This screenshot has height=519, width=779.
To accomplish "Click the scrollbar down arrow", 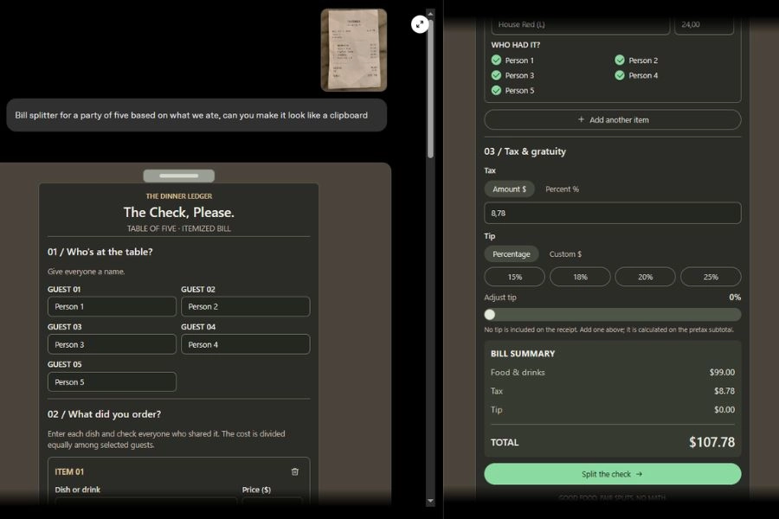I will tap(430, 501).
